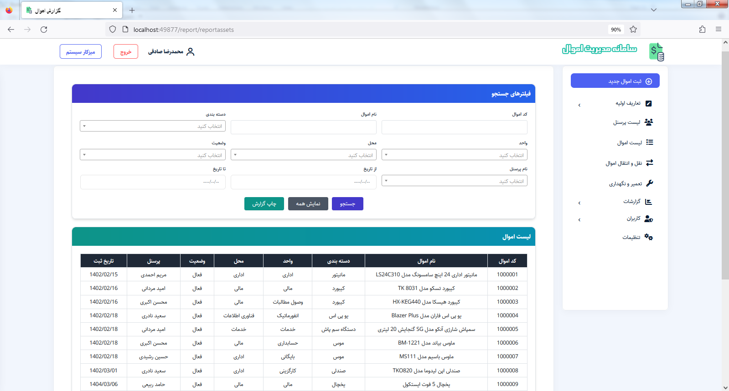Click the transfer arrows icon for نقل و انتقال
The image size is (729, 391).
[650, 163]
